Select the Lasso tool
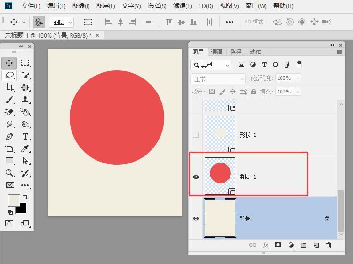 pyautogui.click(x=9, y=75)
